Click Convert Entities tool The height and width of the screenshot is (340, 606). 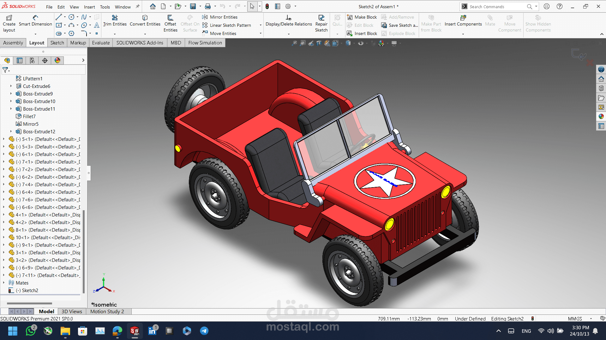tap(145, 20)
